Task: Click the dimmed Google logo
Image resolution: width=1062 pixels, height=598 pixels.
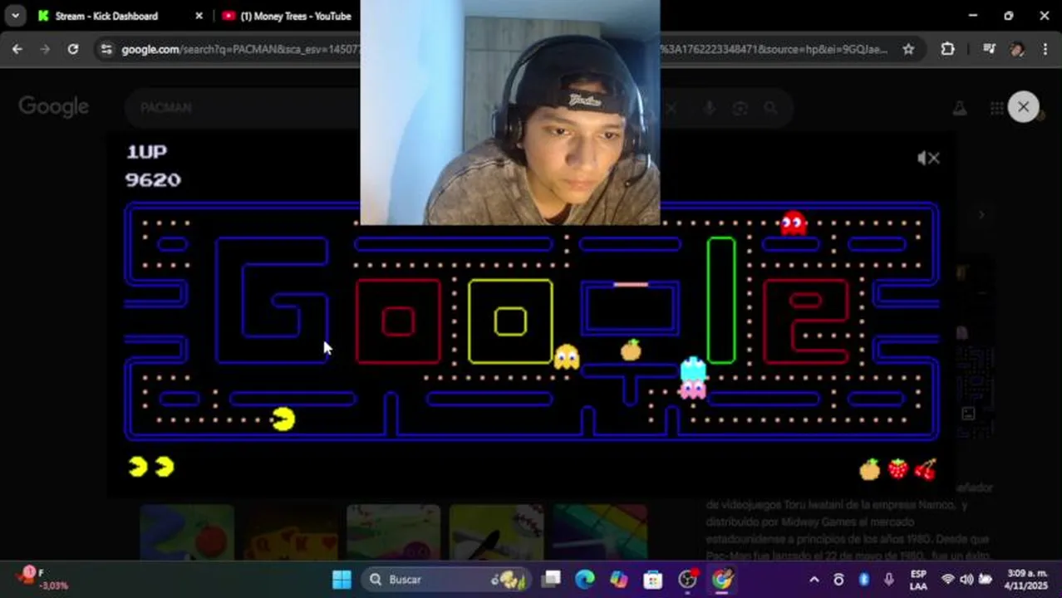Action: pyautogui.click(x=54, y=107)
